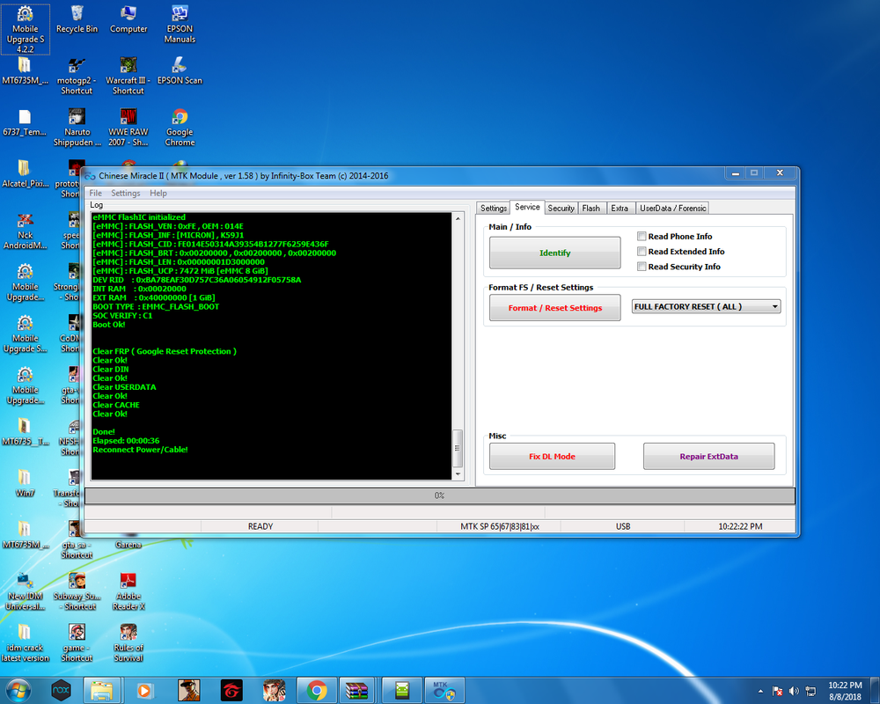This screenshot has height=704, width=880.
Task: Open Warcraft III shortcut icon
Action: tap(128, 77)
